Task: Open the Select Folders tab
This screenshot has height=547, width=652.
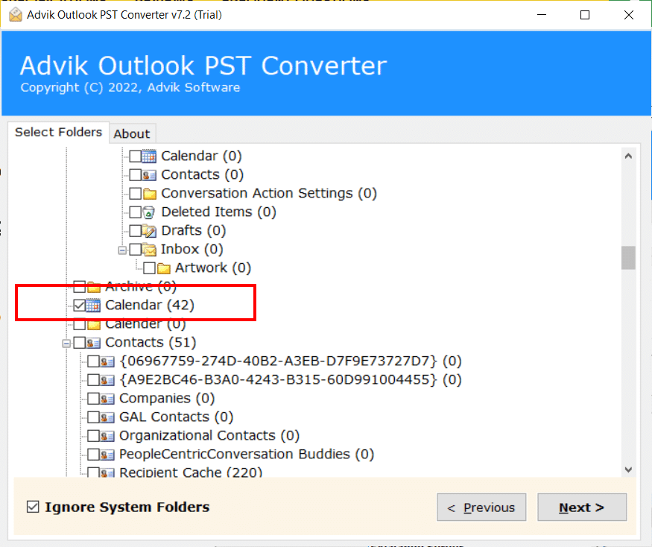Action: [x=59, y=133]
